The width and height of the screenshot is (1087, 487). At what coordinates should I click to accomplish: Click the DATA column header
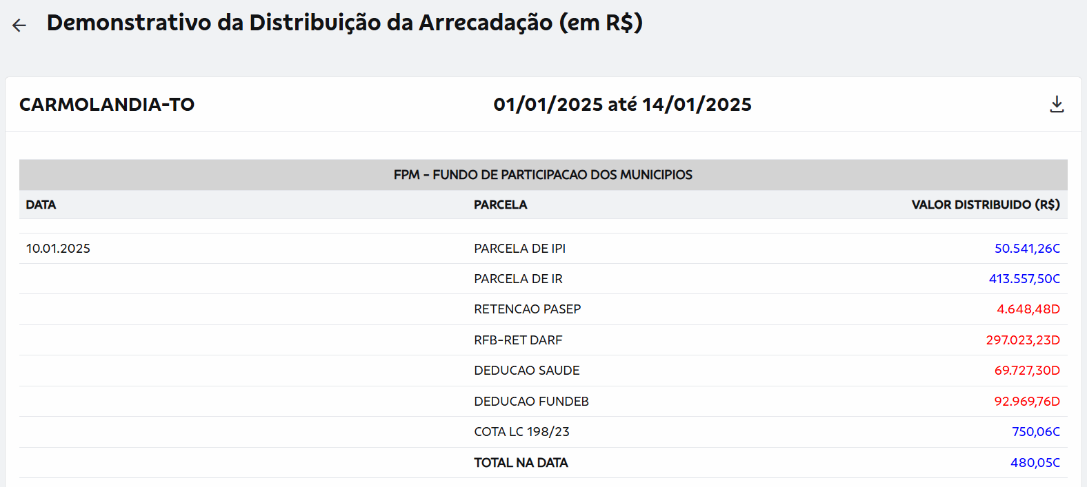[41, 205]
